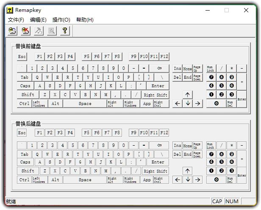261x210 pixels.
Task: Click Space key on 替换前键盘
Action: pyautogui.click(x=85, y=104)
